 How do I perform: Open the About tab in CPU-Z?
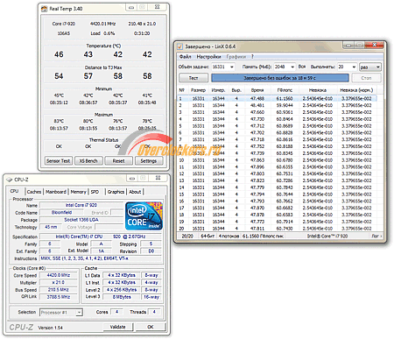click(x=135, y=192)
